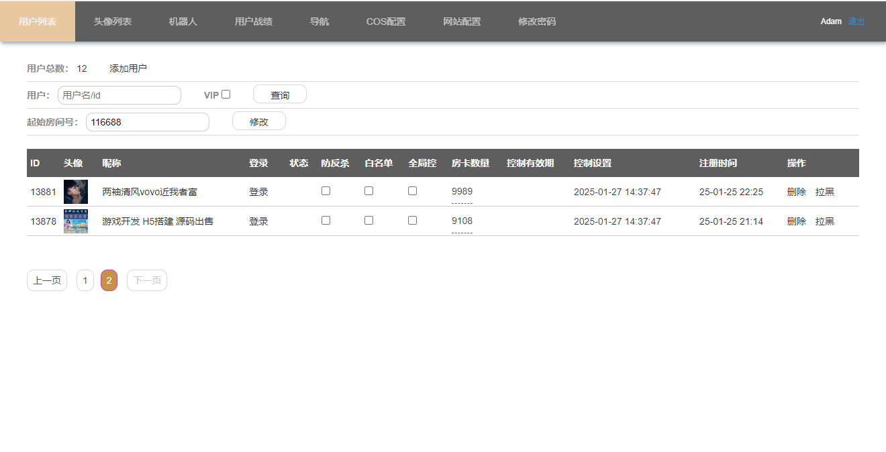
Task: Check 防反杀 for user 13881
Action: pyautogui.click(x=326, y=190)
